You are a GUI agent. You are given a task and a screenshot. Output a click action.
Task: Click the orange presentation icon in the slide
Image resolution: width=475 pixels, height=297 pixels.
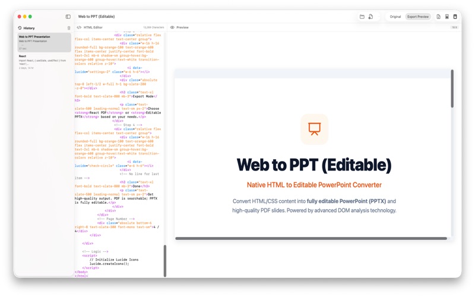(x=314, y=129)
